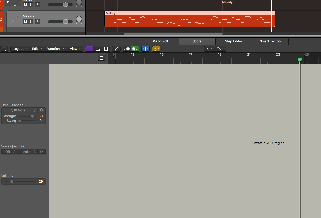
Task: Toggle the green MIDI Out palette button
Action: pos(135,49)
